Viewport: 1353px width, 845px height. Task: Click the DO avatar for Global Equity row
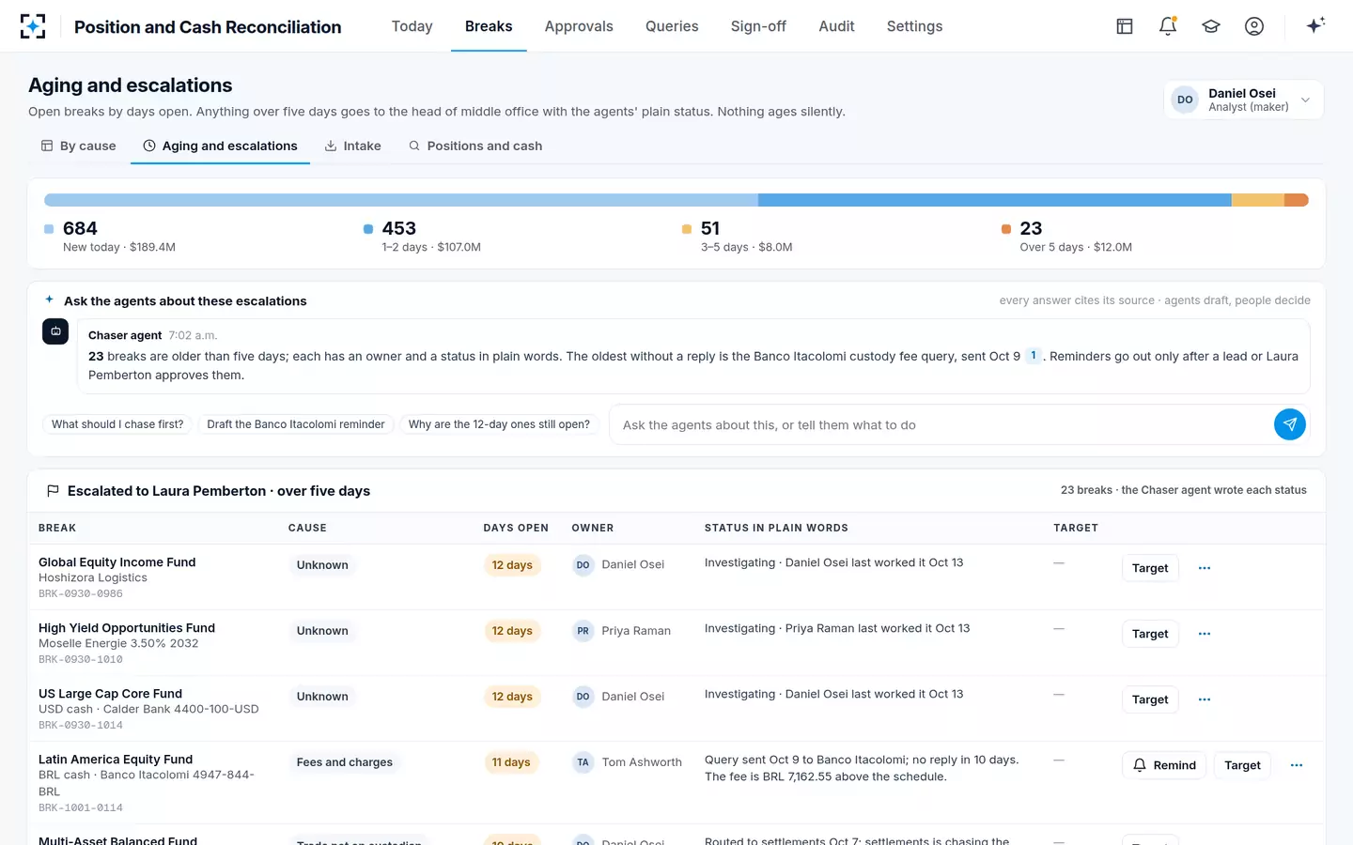(x=583, y=565)
